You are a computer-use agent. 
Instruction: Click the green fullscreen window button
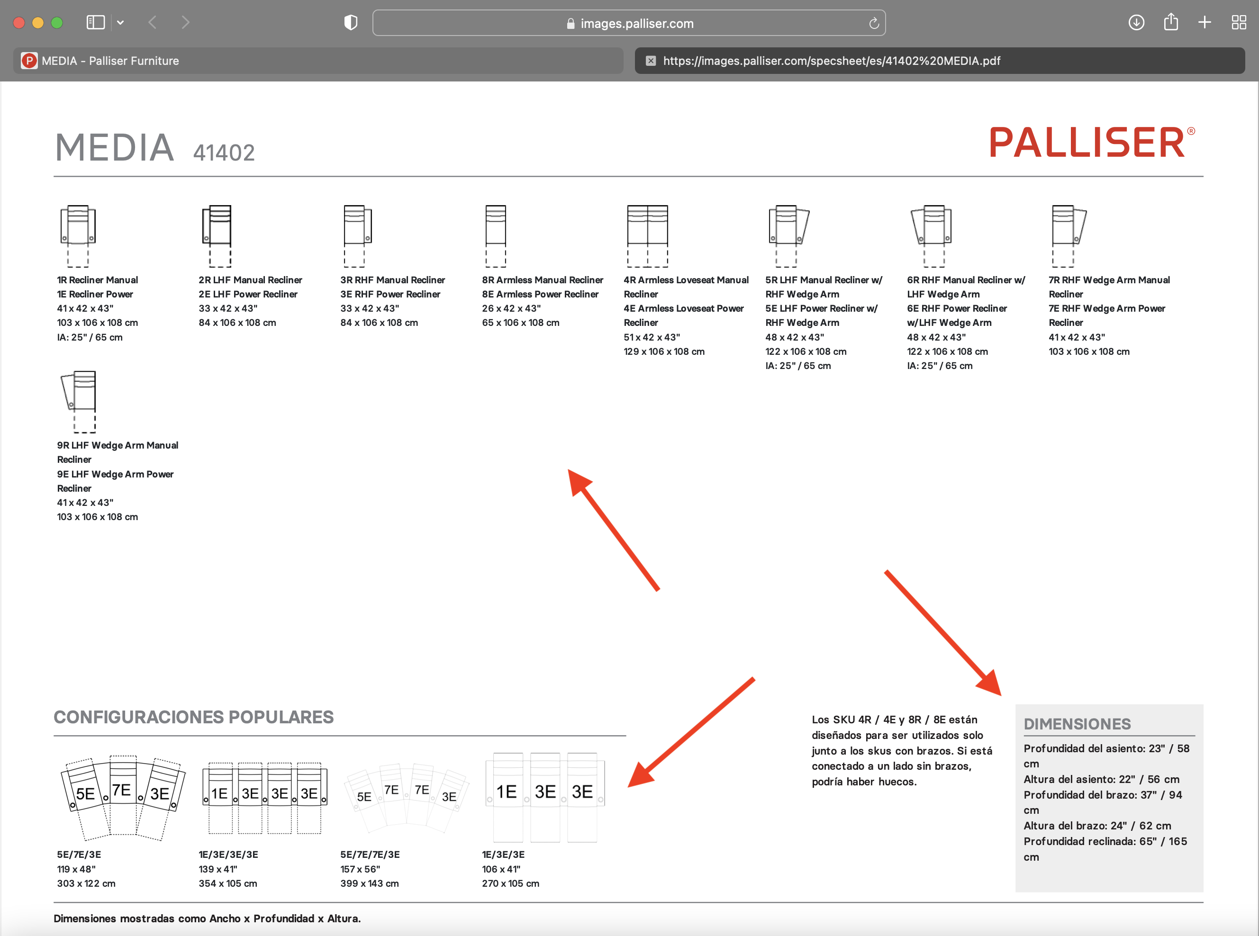57,23
